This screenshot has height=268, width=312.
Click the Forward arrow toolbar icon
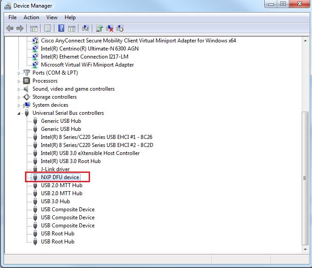(20, 28)
